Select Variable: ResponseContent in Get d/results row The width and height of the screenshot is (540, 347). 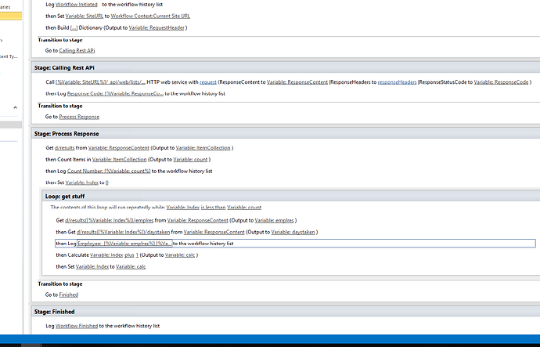click(119, 148)
